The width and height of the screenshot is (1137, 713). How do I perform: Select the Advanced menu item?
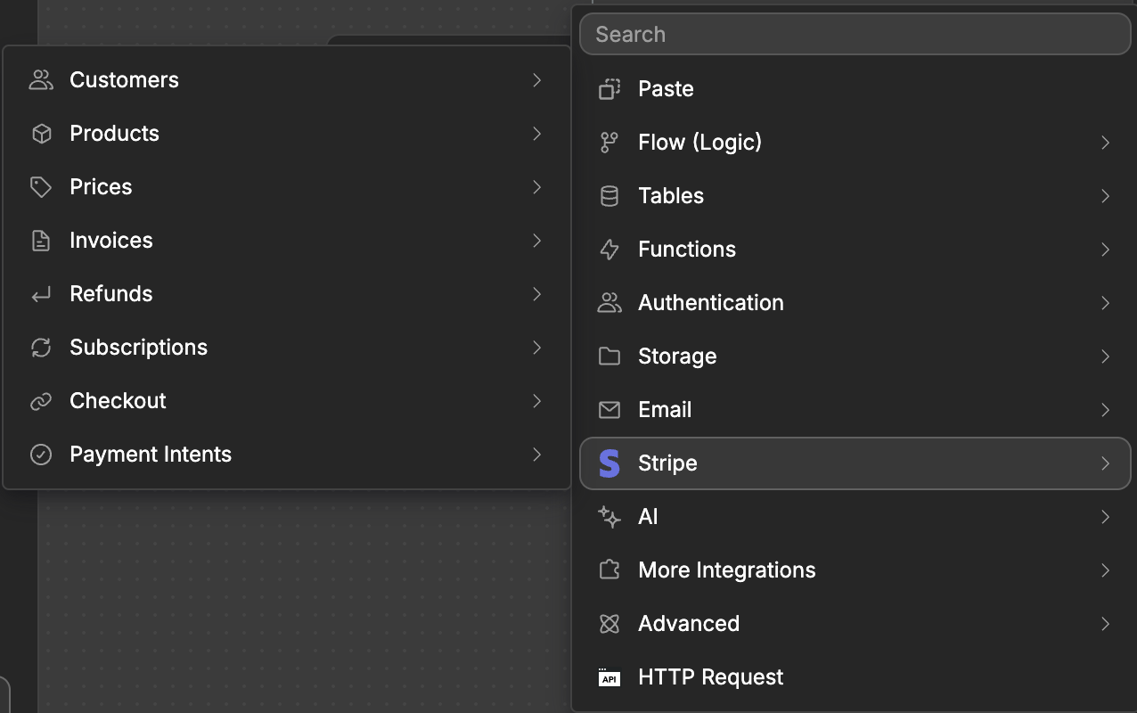click(855, 624)
